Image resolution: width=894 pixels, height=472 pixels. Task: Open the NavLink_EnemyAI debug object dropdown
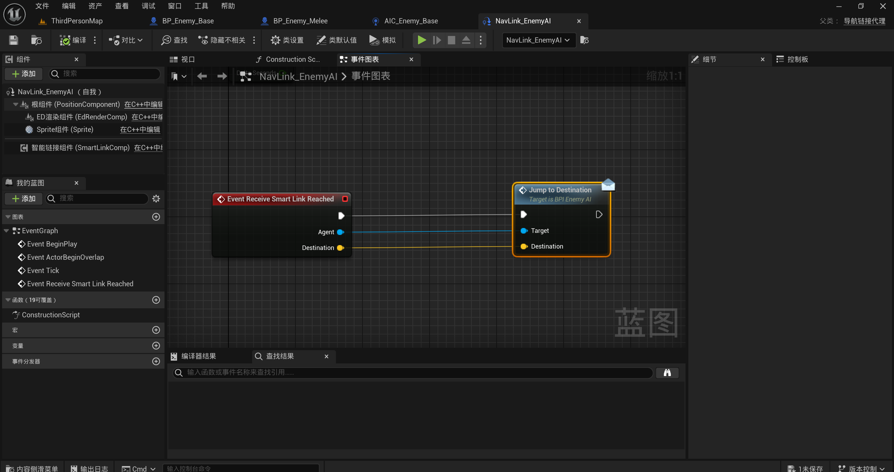(538, 40)
